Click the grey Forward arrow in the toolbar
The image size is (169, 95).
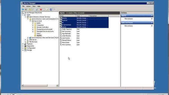pos(26,9)
